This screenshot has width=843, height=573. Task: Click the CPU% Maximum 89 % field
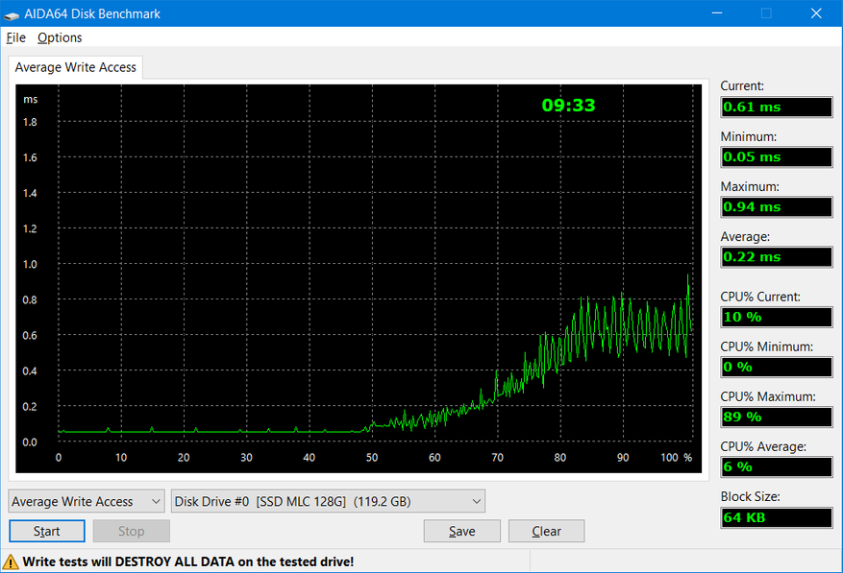click(777, 417)
